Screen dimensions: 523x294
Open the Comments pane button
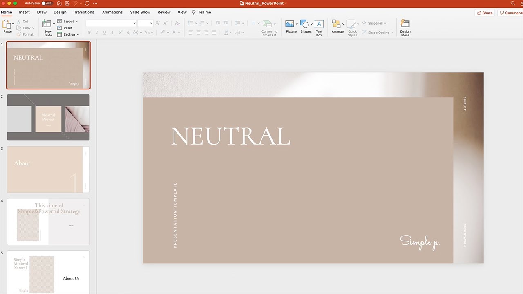pyautogui.click(x=511, y=13)
